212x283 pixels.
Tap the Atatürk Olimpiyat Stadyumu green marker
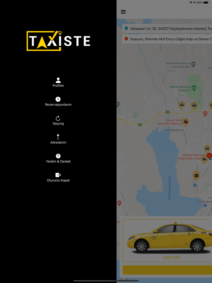coord(194,88)
